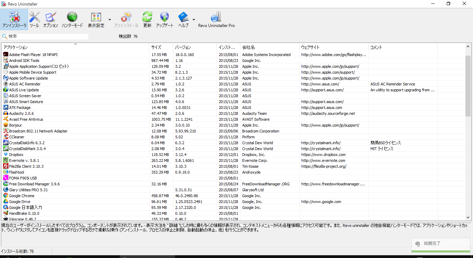Select Broadcom 802.11 Network Adapter row
The height and width of the screenshot is (258, 473).
point(233,131)
